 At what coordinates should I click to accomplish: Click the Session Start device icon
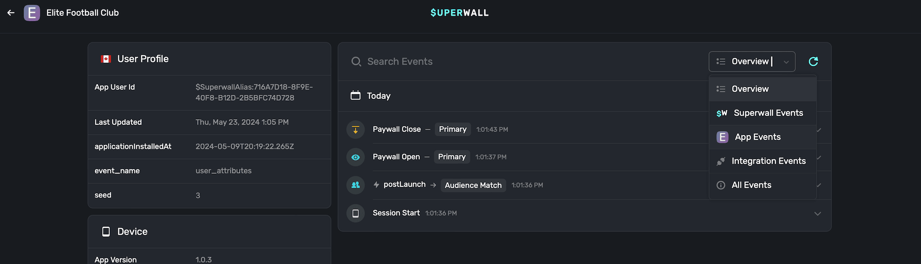[356, 213]
